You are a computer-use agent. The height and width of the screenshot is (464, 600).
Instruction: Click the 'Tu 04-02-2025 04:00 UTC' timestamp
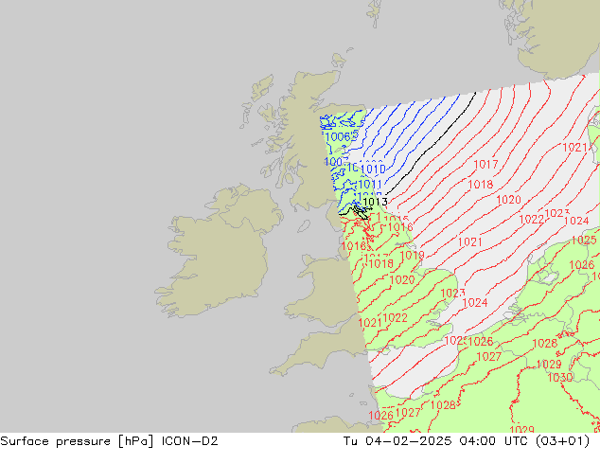coord(437,441)
